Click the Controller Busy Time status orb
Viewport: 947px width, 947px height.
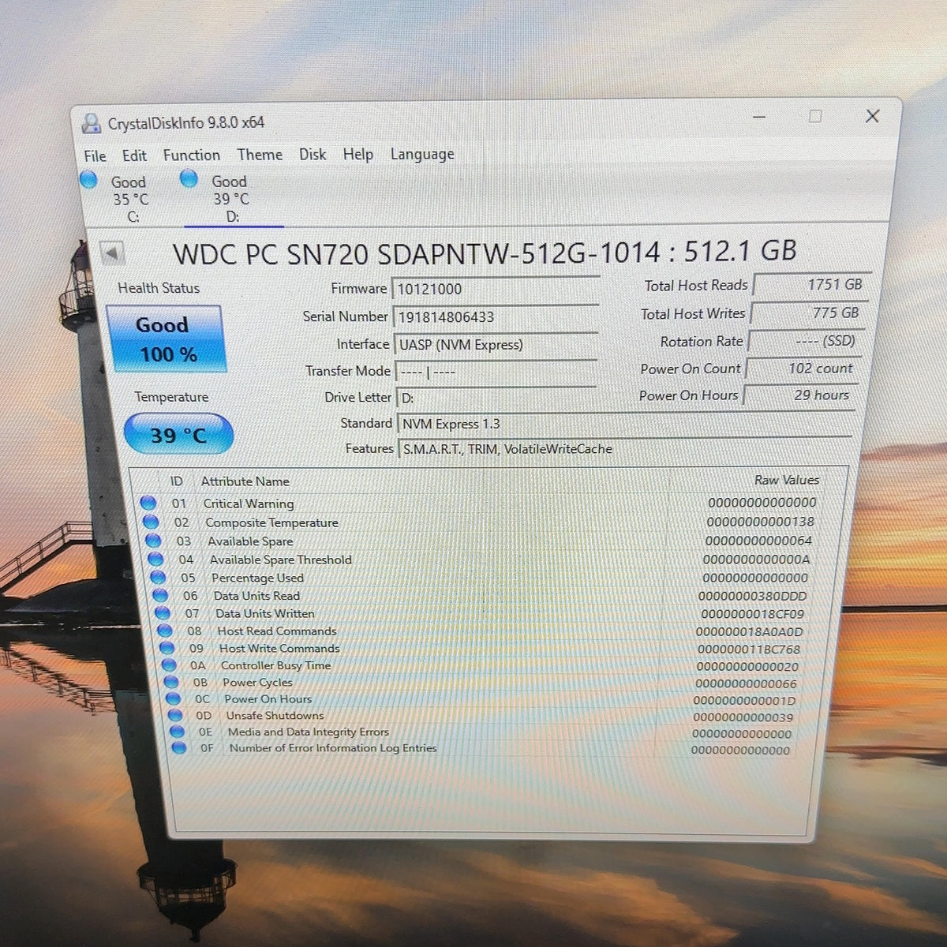(x=169, y=665)
